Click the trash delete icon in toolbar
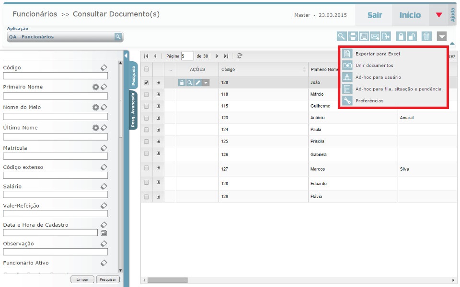The image size is (460, 287). click(x=426, y=36)
